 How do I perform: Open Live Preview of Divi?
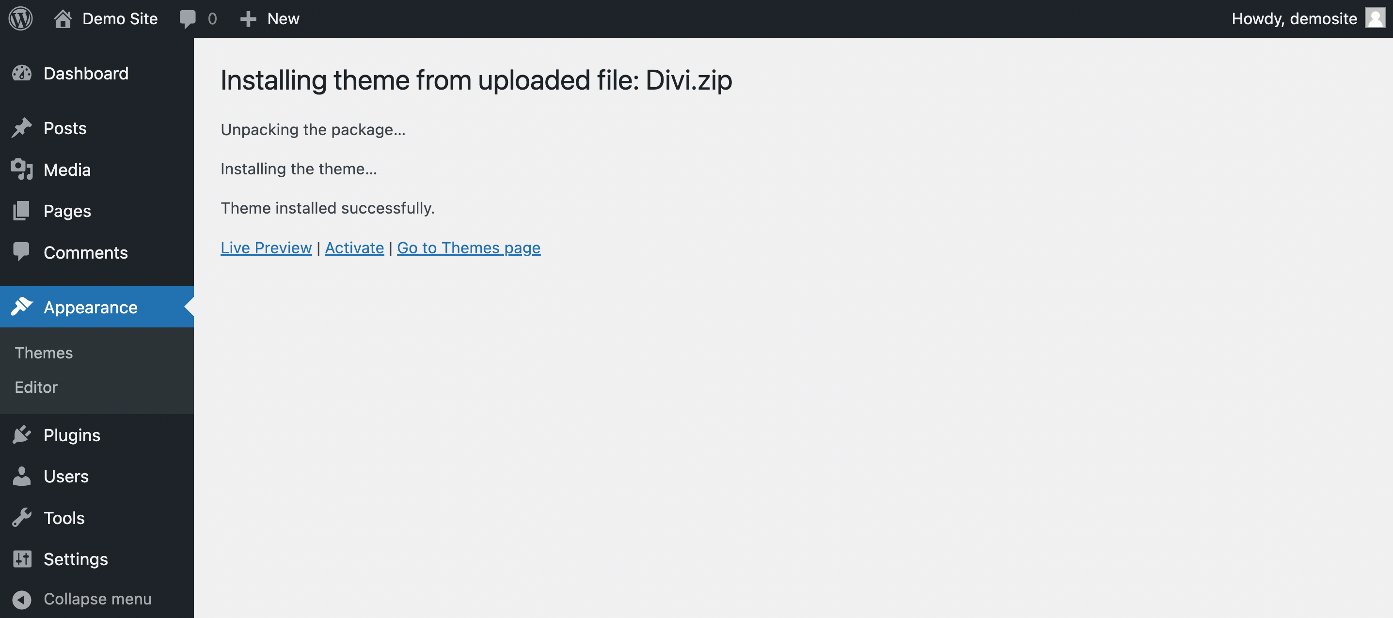(266, 247)
